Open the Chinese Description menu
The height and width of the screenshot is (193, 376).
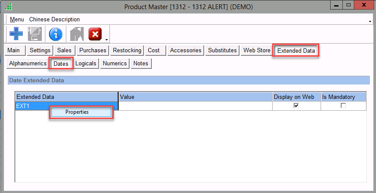point(55,20)
